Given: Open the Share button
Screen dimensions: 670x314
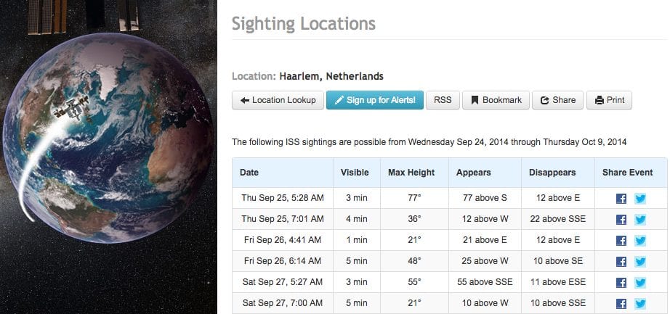Looking at the screenshot, I should [557, 100].
